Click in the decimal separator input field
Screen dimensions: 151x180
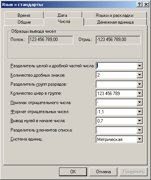coord(116,66)
